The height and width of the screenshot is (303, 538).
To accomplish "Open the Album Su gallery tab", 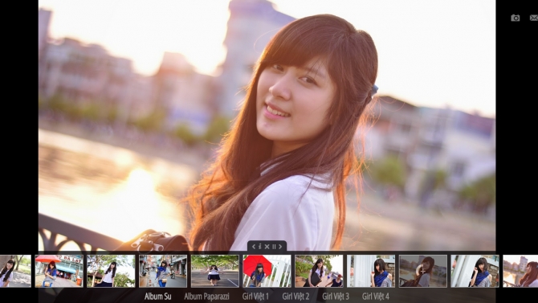I will tap(157, 296).
